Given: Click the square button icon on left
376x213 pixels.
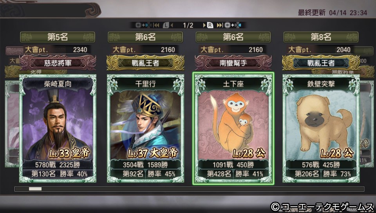Looking at the screenshot, I should 138,25.
